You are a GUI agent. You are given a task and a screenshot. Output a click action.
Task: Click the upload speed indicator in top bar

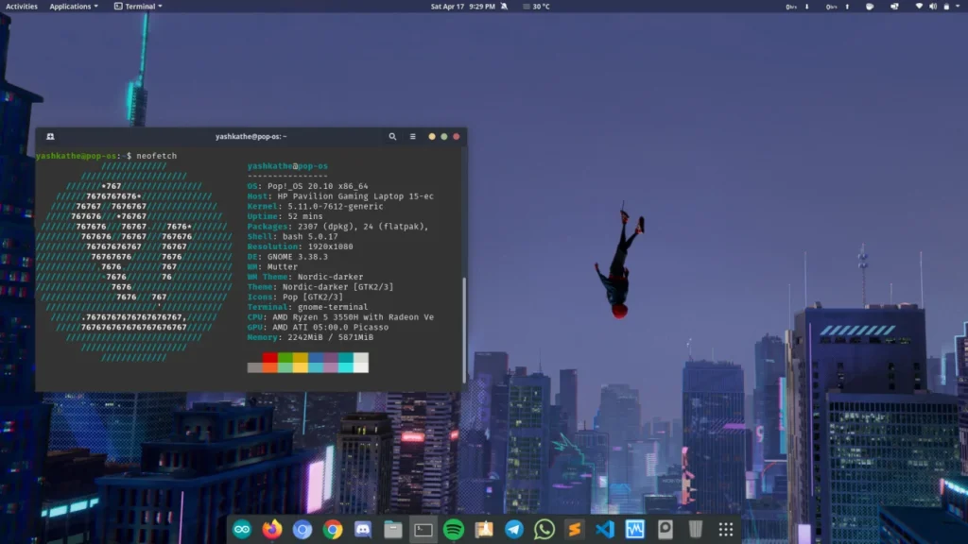[x=838, y=7]
